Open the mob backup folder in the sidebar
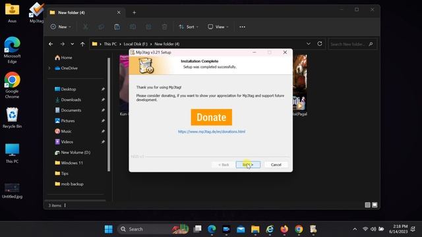Screen dimensions: 422x237 pos(69,184)
